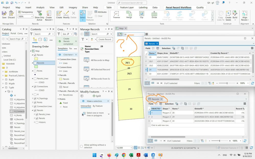Open the Transparency percentage dropdown

click(x=32, y=17)
